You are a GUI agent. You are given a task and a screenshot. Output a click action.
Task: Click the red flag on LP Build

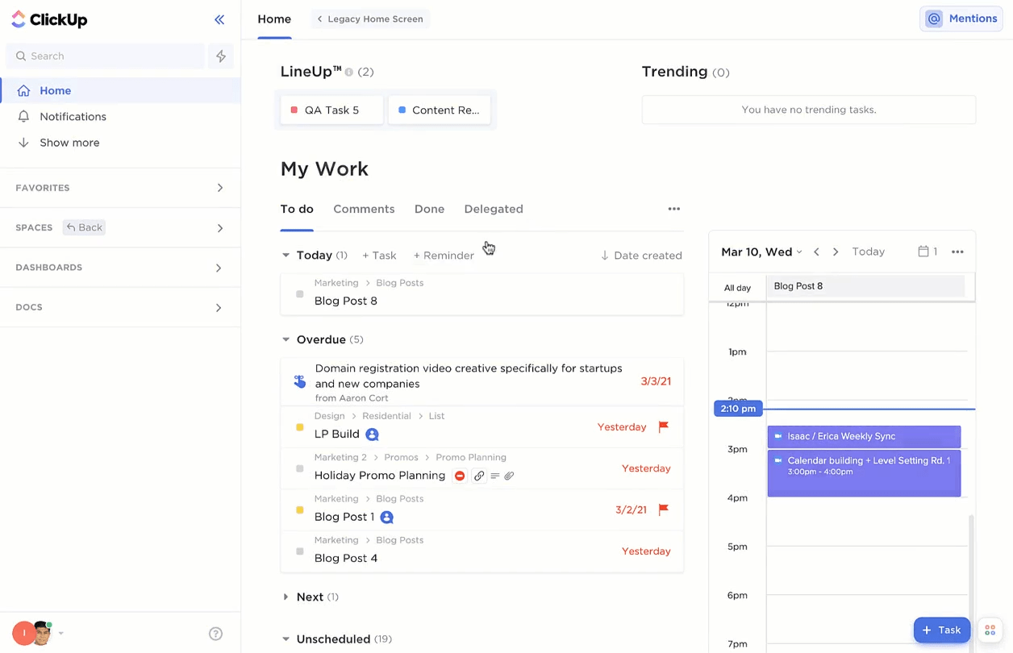[x=663, y=426]
